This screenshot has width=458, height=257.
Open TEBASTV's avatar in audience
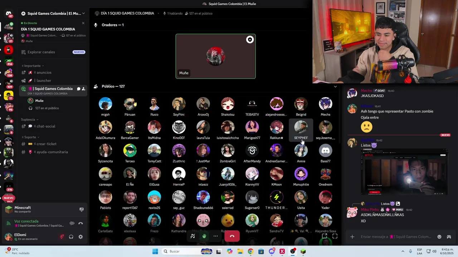(x=252, y=104)
